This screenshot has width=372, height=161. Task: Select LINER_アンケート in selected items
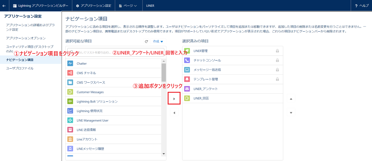point(206,89)
